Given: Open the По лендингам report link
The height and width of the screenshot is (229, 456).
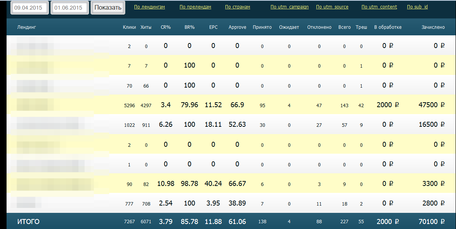Looking at the screenshot, I should [x=150, y=7].
